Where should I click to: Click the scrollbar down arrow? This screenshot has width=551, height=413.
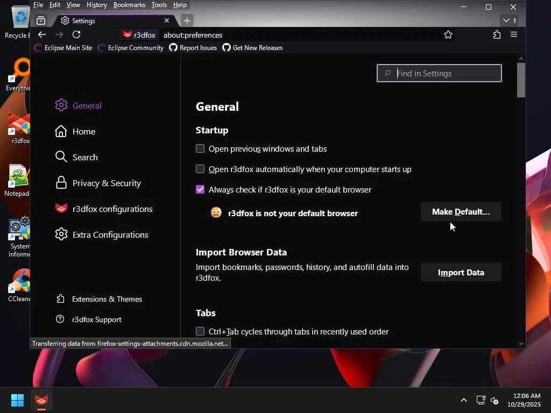(521, 344)
